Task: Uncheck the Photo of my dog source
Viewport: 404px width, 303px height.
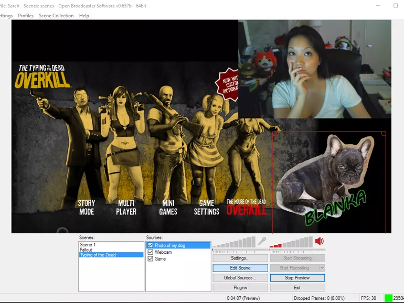Action: 151,245
